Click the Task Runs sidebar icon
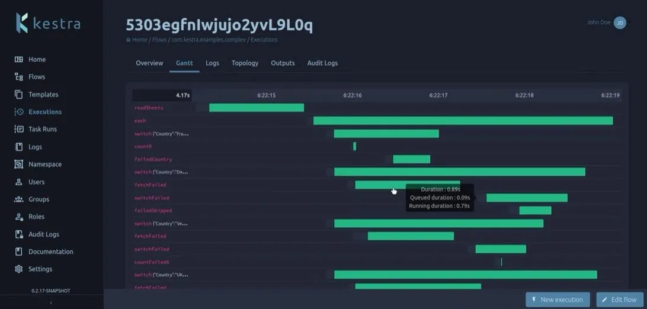Viewport: 647px width, 309px height. click(x=18, y=129)
